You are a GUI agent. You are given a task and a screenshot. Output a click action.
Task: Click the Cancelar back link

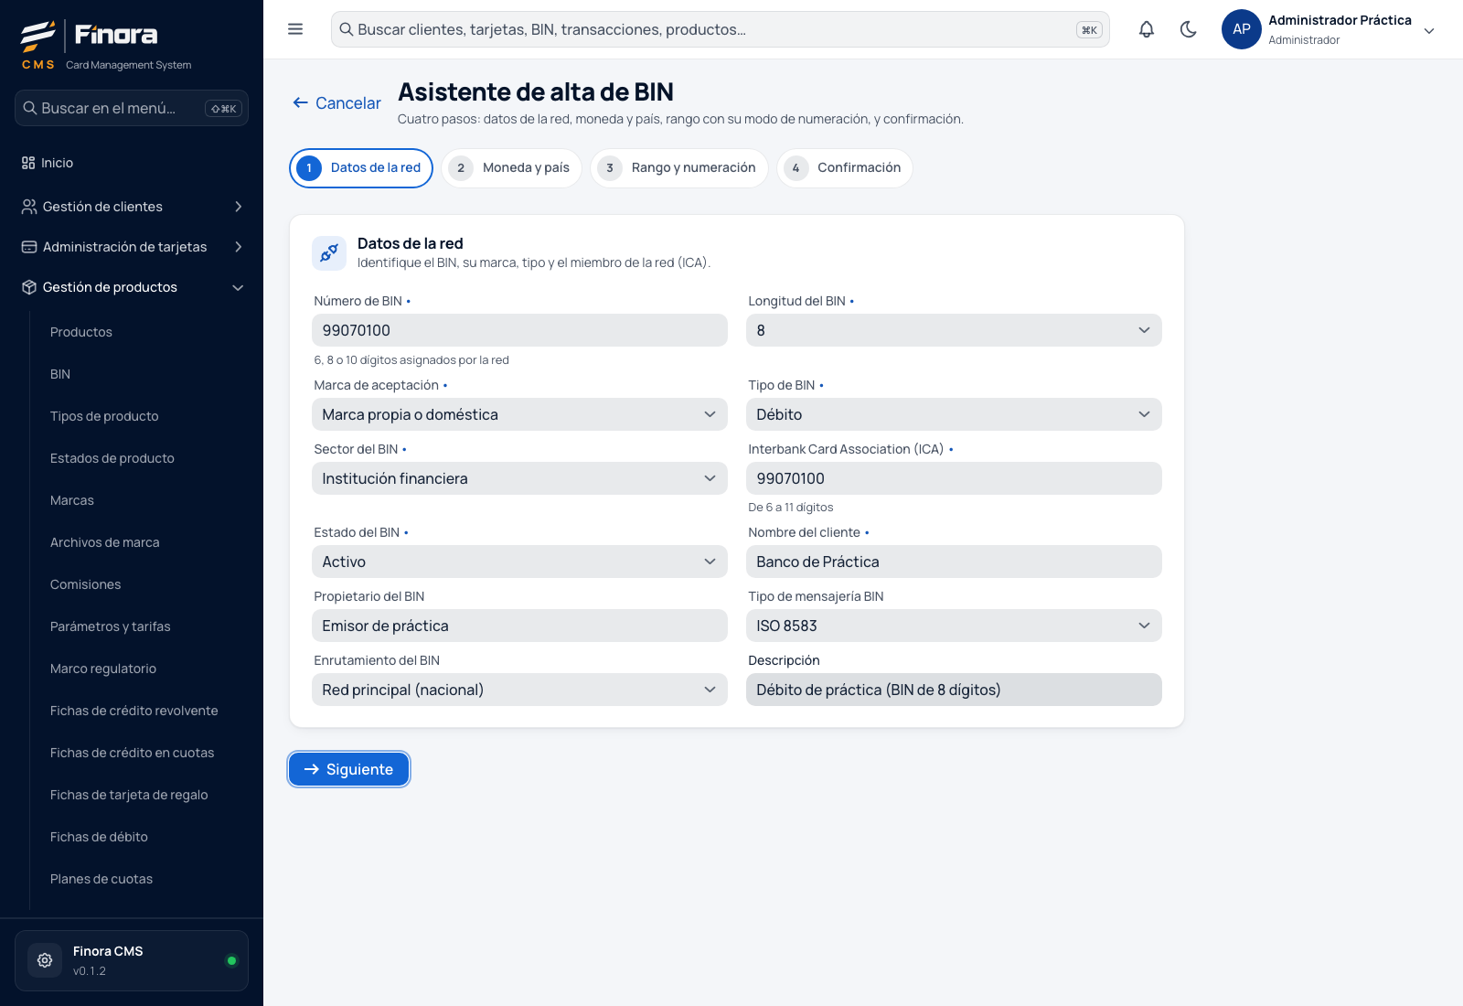click(336, 103)
